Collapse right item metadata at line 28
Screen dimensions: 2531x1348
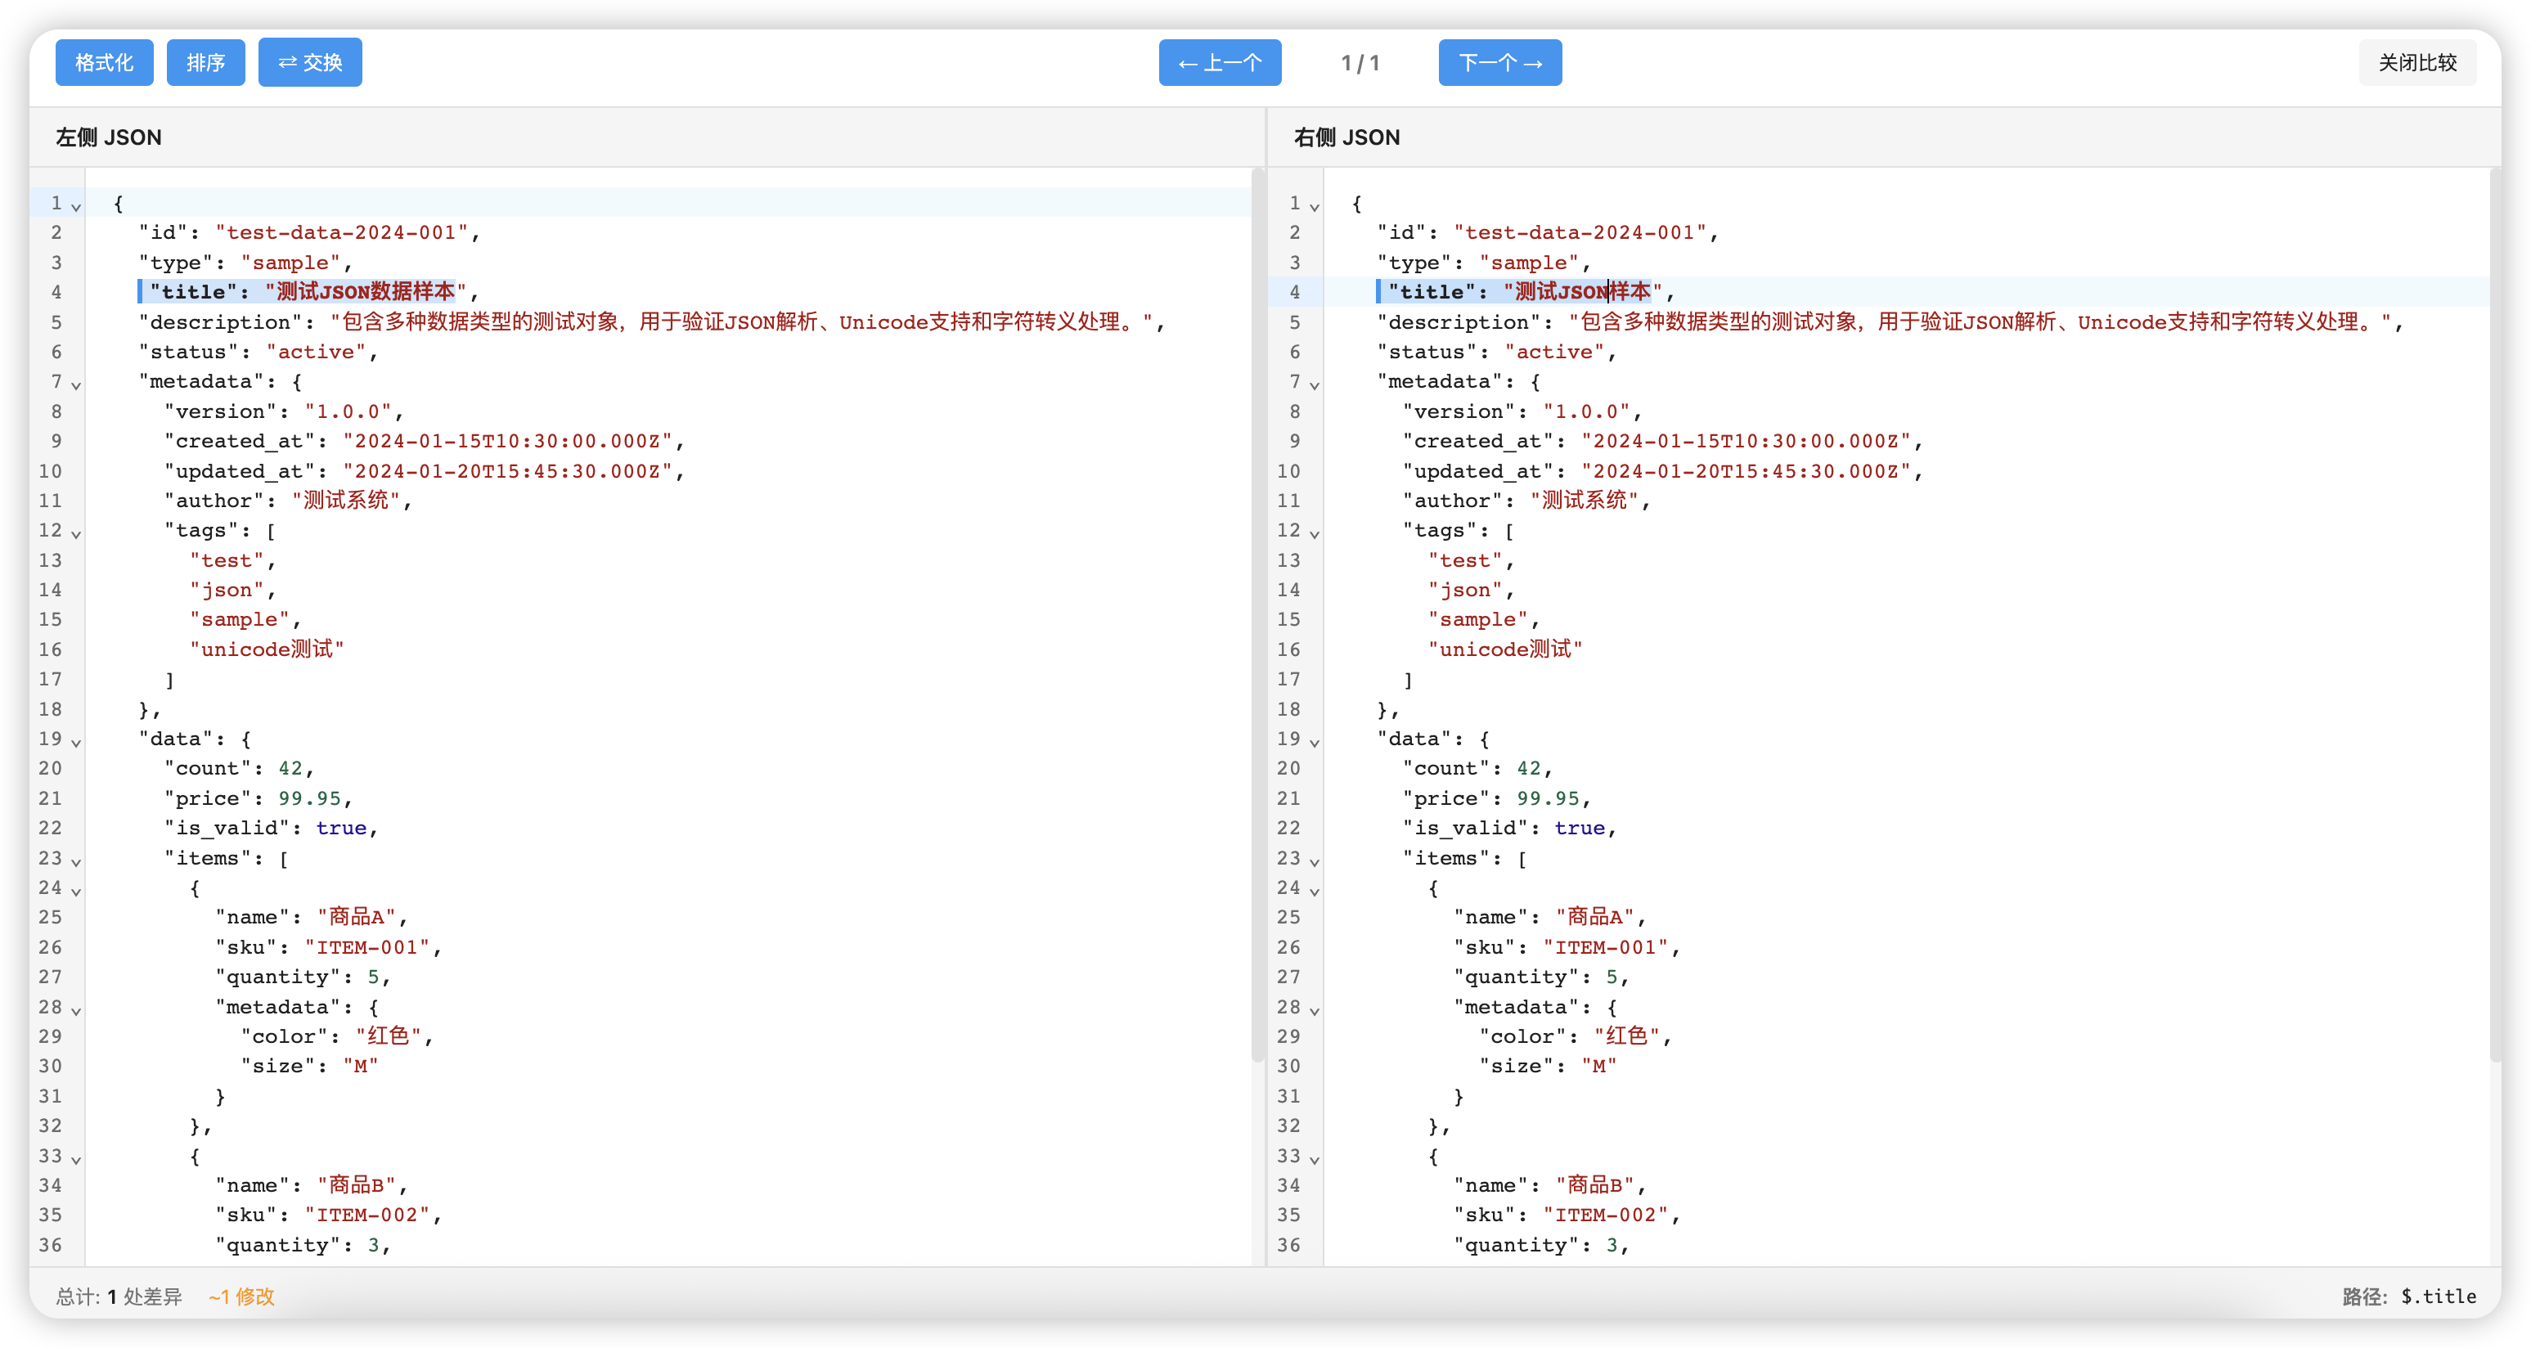[1315, 1010]
